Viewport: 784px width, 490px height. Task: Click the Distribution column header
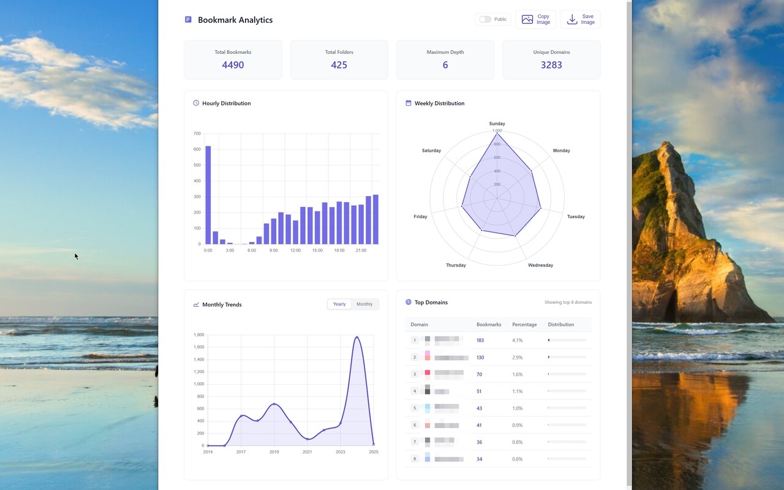(x=561, y=325)
